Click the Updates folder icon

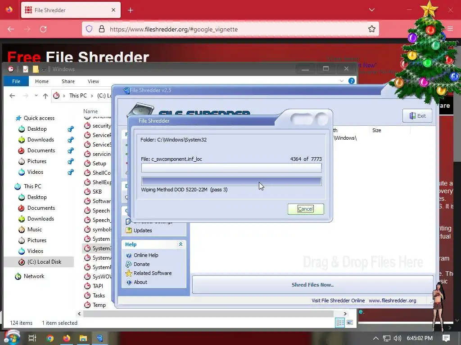pyautogui.click(x=128, y=230)
